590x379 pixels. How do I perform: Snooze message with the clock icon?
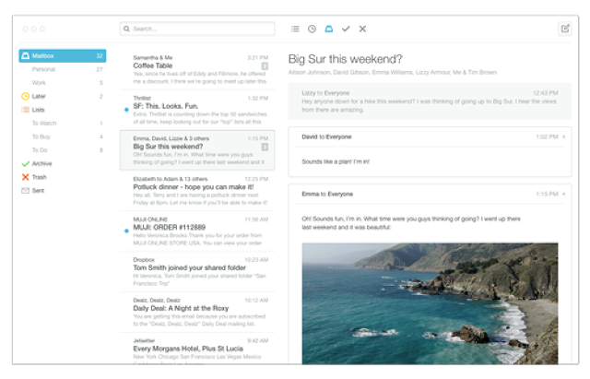point(312,29)
